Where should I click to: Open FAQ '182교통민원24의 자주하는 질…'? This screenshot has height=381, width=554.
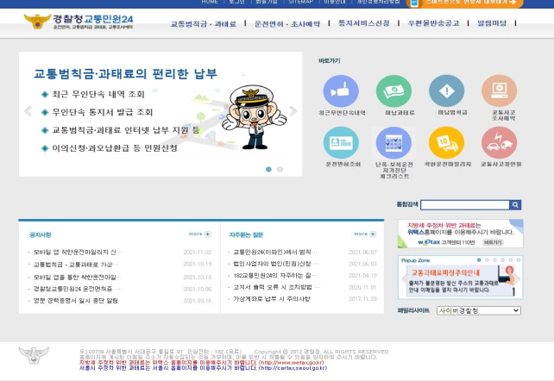point(275,276)
